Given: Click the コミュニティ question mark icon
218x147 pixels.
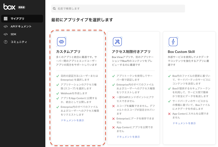Looking at the screenshot, I should click(6, 42).
